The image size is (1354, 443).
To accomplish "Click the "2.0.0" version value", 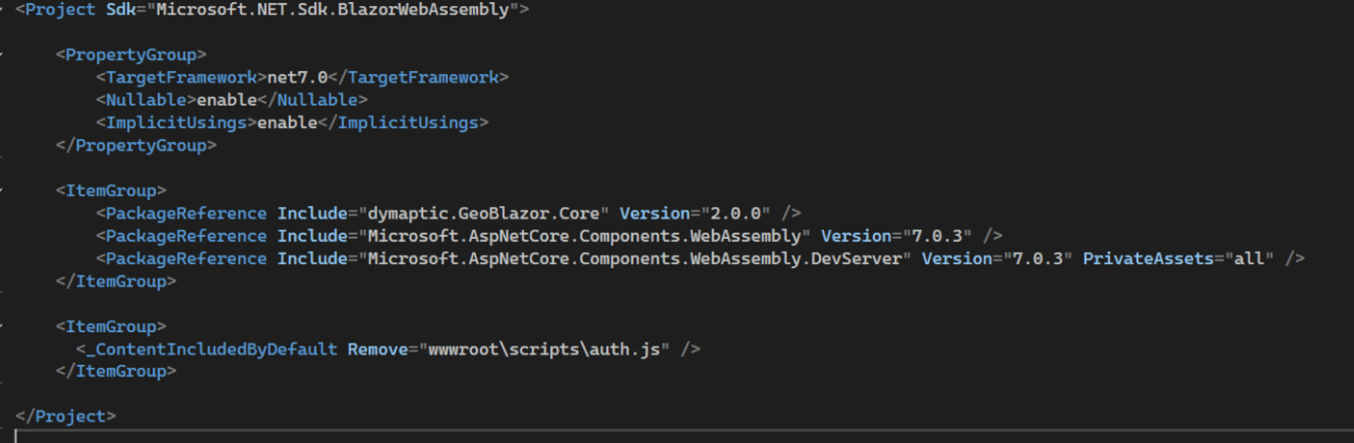I will click(735, 214).
